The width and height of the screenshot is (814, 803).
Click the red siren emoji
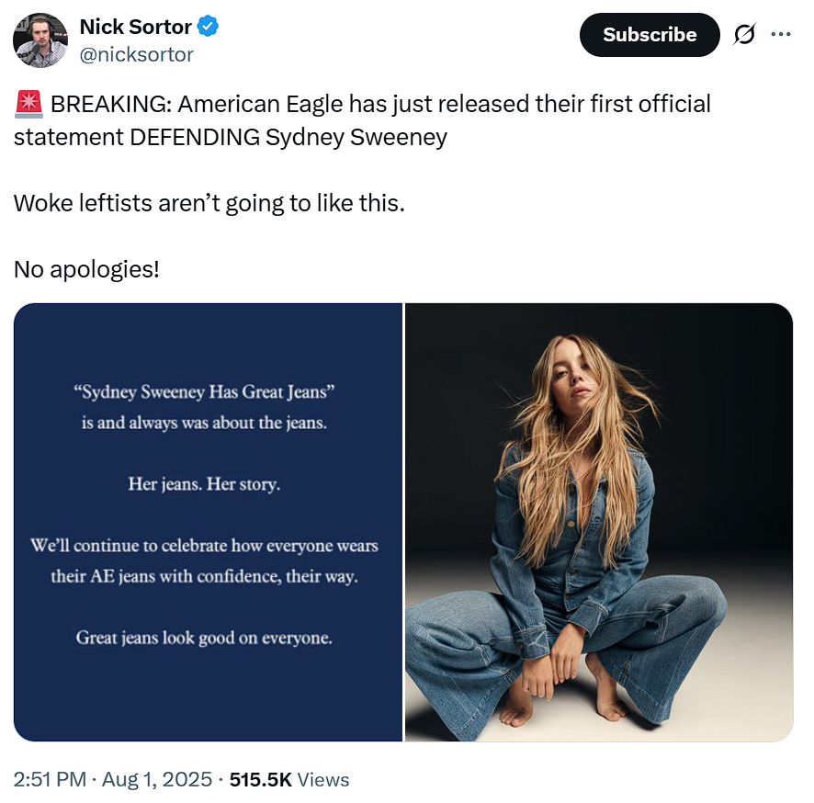click(28, 105)
